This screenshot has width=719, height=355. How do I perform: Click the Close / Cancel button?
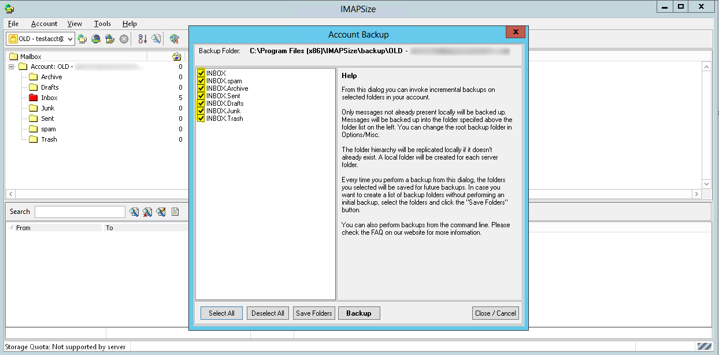pyautogui.click(x=495, y=313)
